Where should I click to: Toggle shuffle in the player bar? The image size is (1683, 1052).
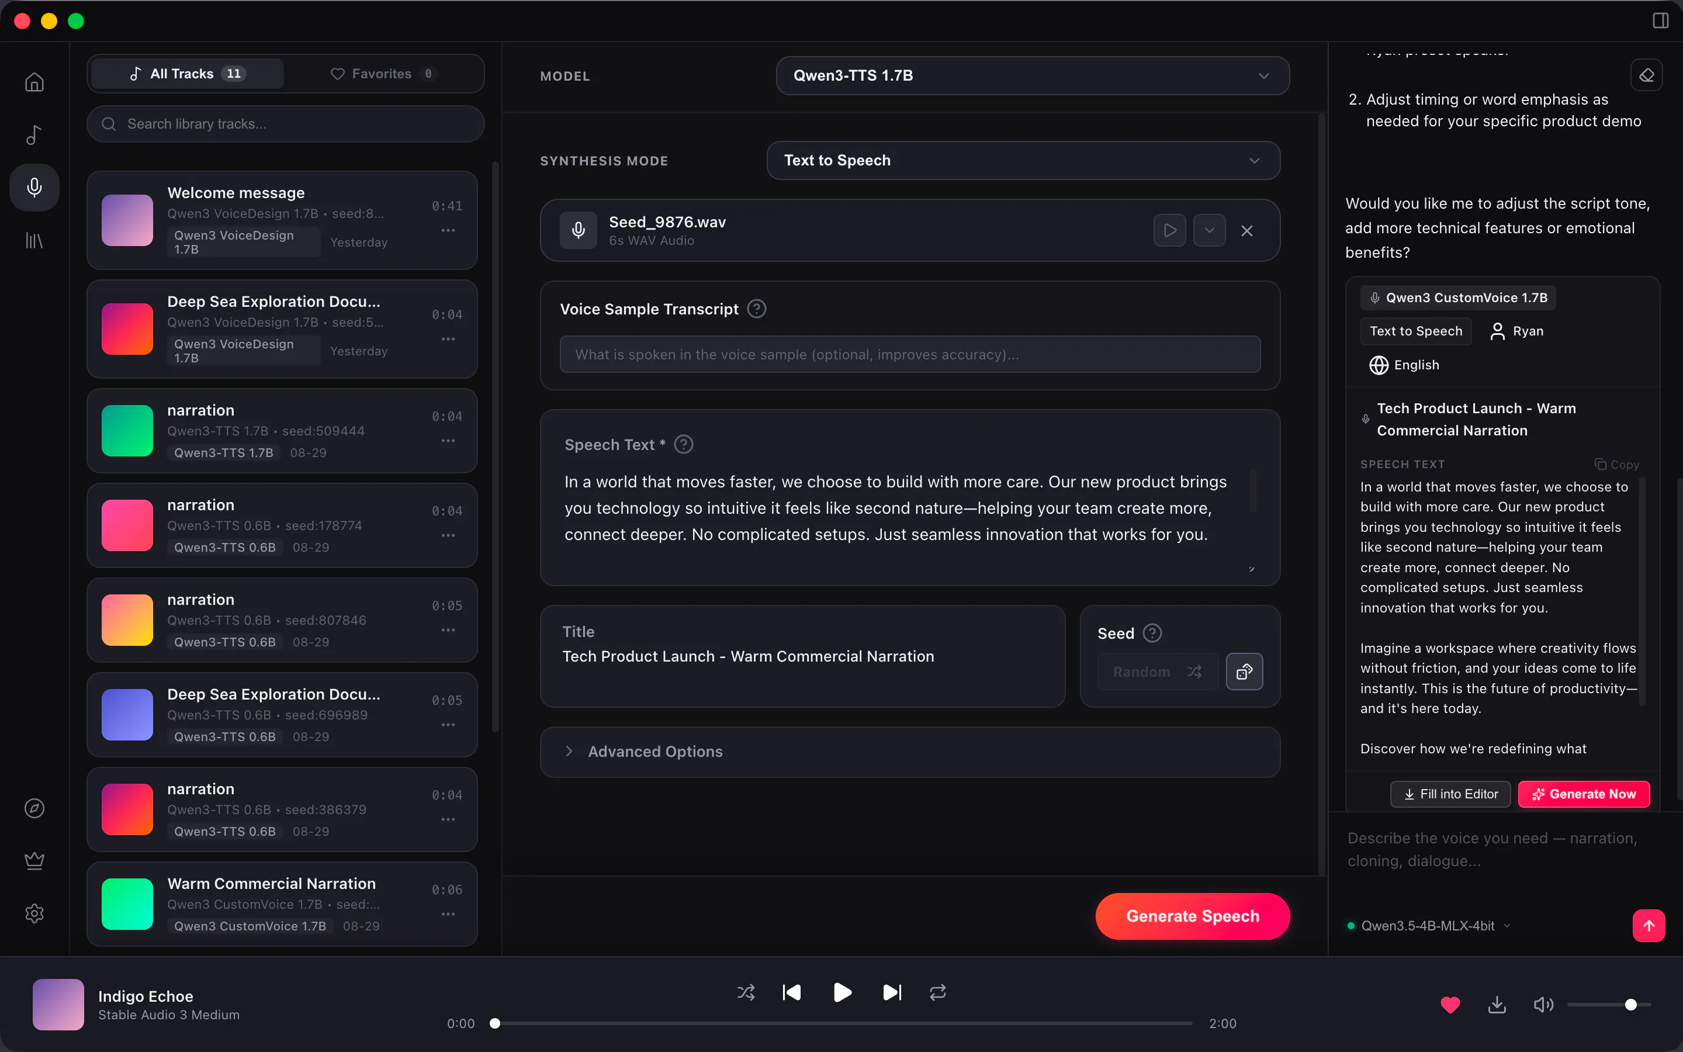[x=746, y=992]
